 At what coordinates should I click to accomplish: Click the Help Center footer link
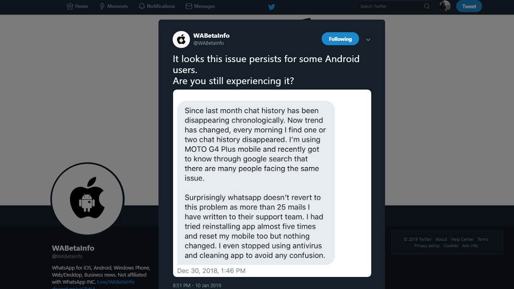(x=462, y=239)
